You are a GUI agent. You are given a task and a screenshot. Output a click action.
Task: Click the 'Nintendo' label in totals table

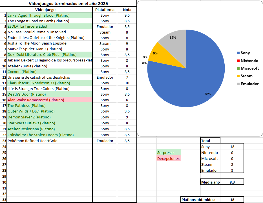(x=210, y=153)
